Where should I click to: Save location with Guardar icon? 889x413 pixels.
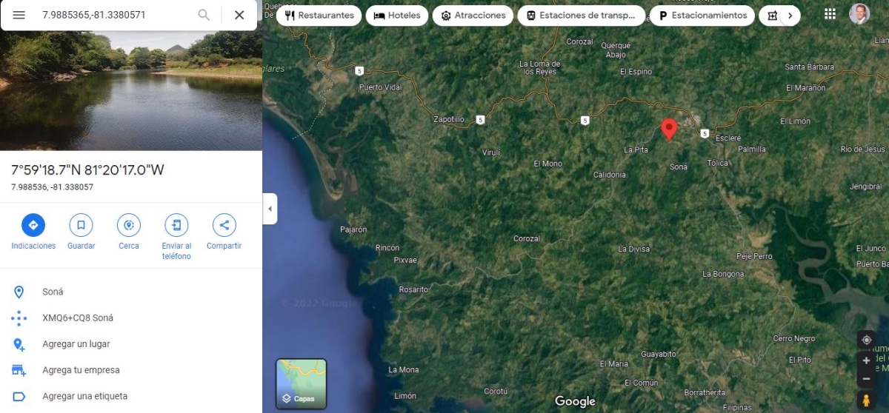click(x=81, y=225)
